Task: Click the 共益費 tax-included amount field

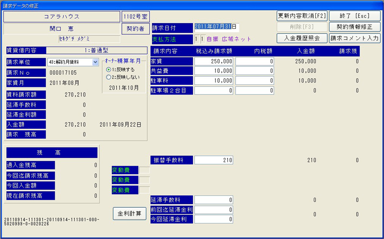Action: pyautogui.click(x=214, y=71)
